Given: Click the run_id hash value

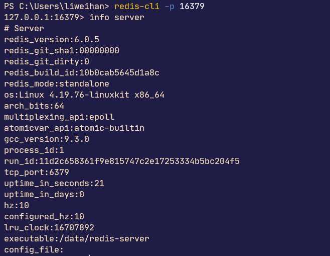Looking at the screenshot, I should click(x=139, y=161).
